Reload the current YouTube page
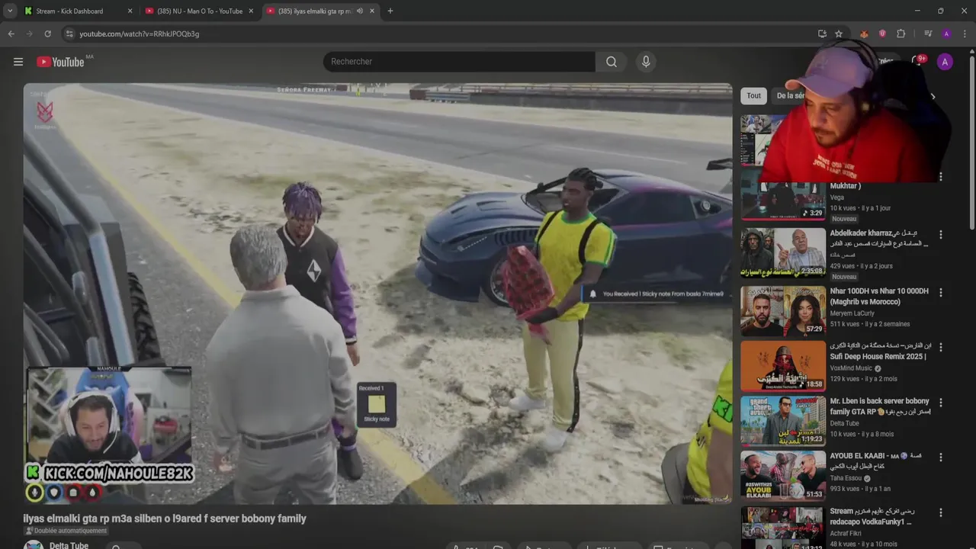 click(x=47, y=34)
